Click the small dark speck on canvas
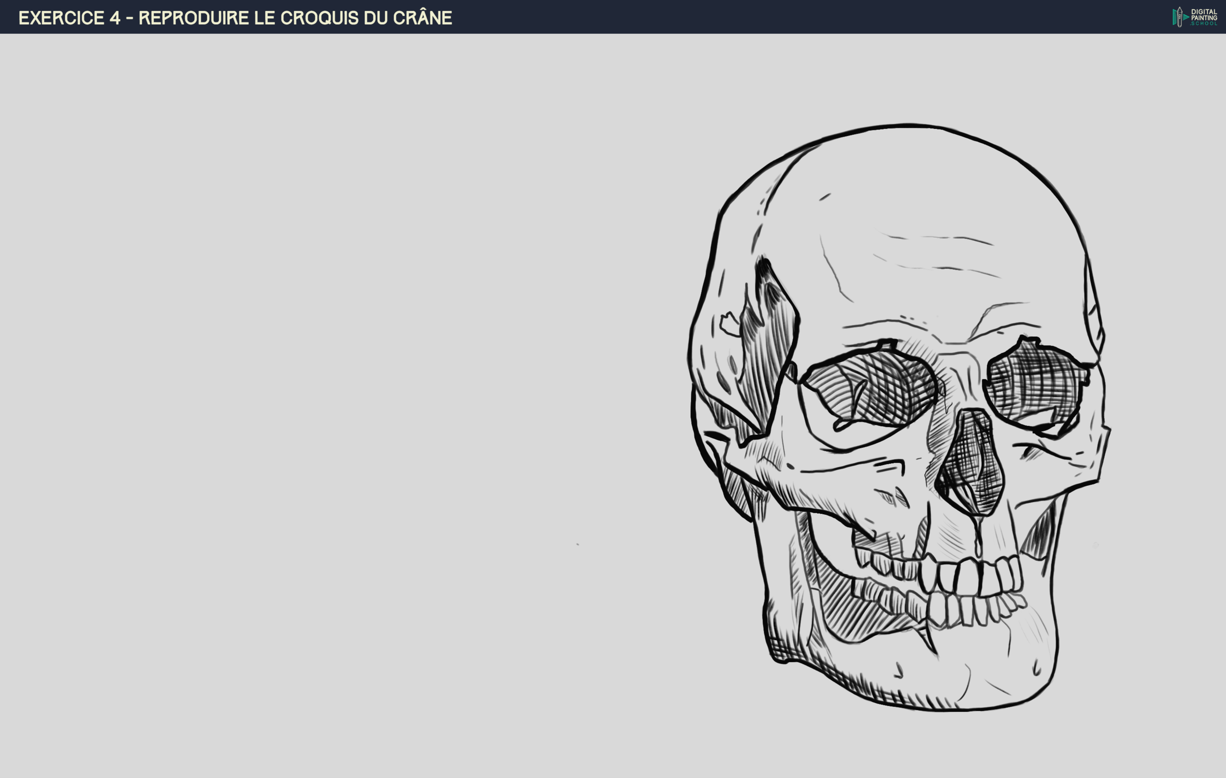The width and height of the screenshot is (1226, 778). [577, 544]
